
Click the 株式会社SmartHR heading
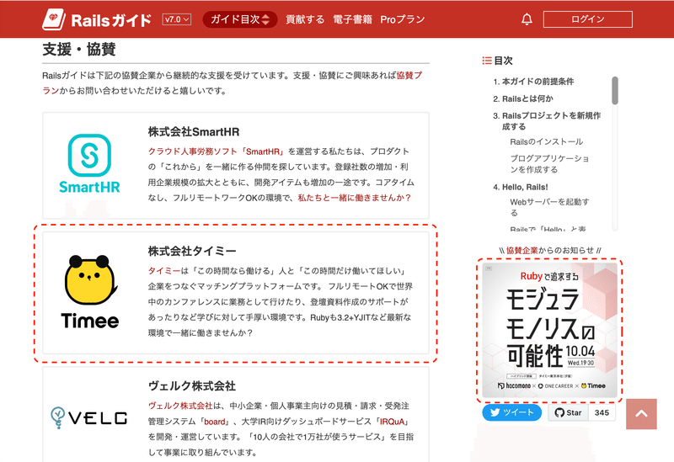tap(194, 132)
